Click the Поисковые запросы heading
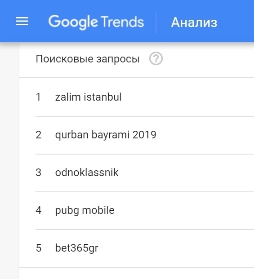The image size is (254, 279). click(x=88, y=59)
